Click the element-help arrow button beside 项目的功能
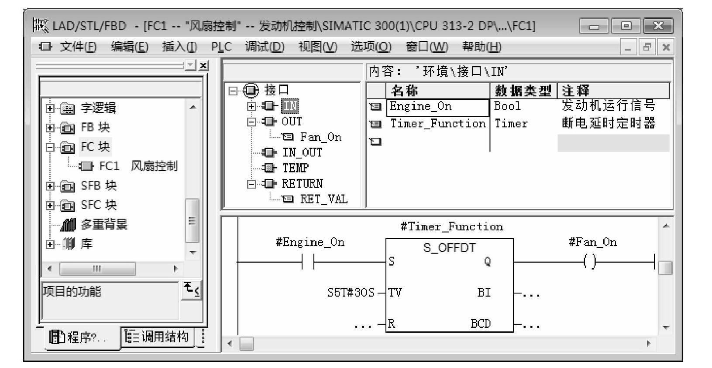The image size is (712, 368). [192, 290]
